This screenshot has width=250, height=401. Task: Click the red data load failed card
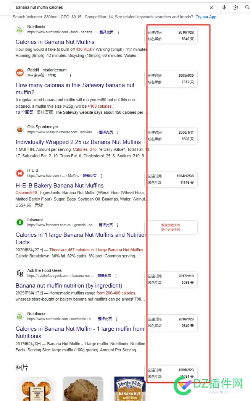[x=171, y=227]
